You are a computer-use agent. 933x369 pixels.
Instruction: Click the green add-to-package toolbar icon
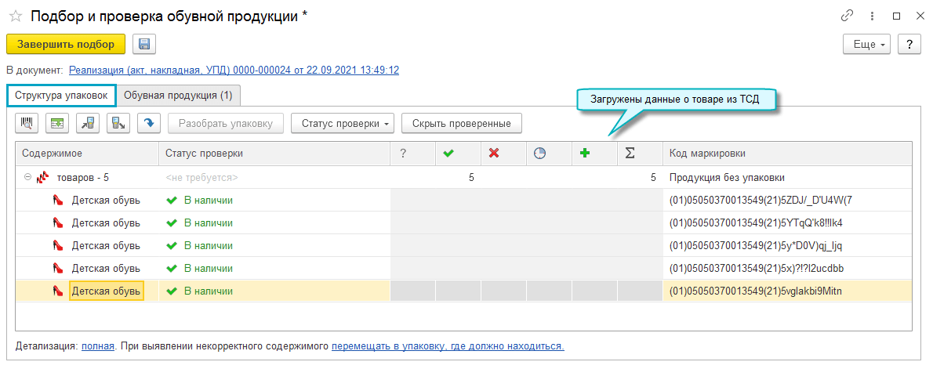[57, 123]
